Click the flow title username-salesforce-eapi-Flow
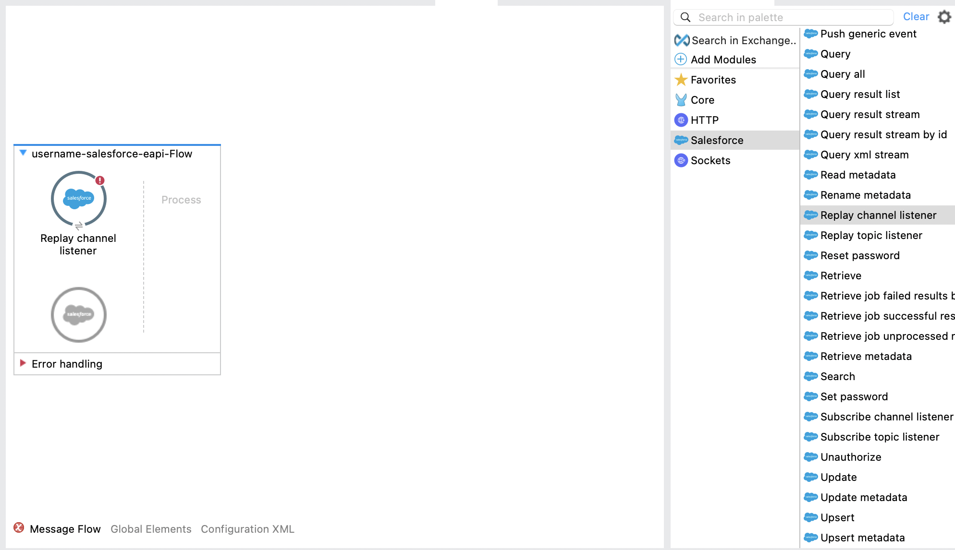This screenshot has width=955, height=550. pos(112,154)
